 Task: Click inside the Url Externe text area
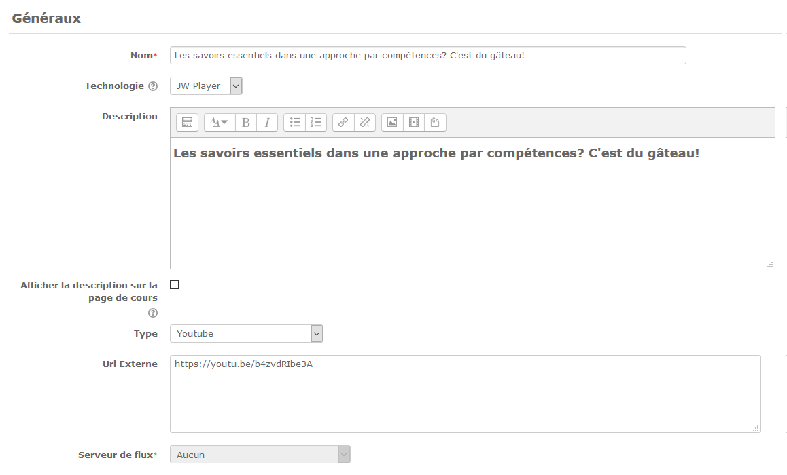[465, 394]
